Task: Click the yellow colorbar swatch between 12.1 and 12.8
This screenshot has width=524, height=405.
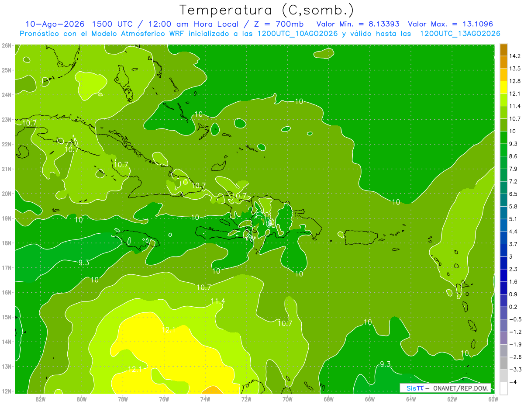Action: tap(503, 87)
